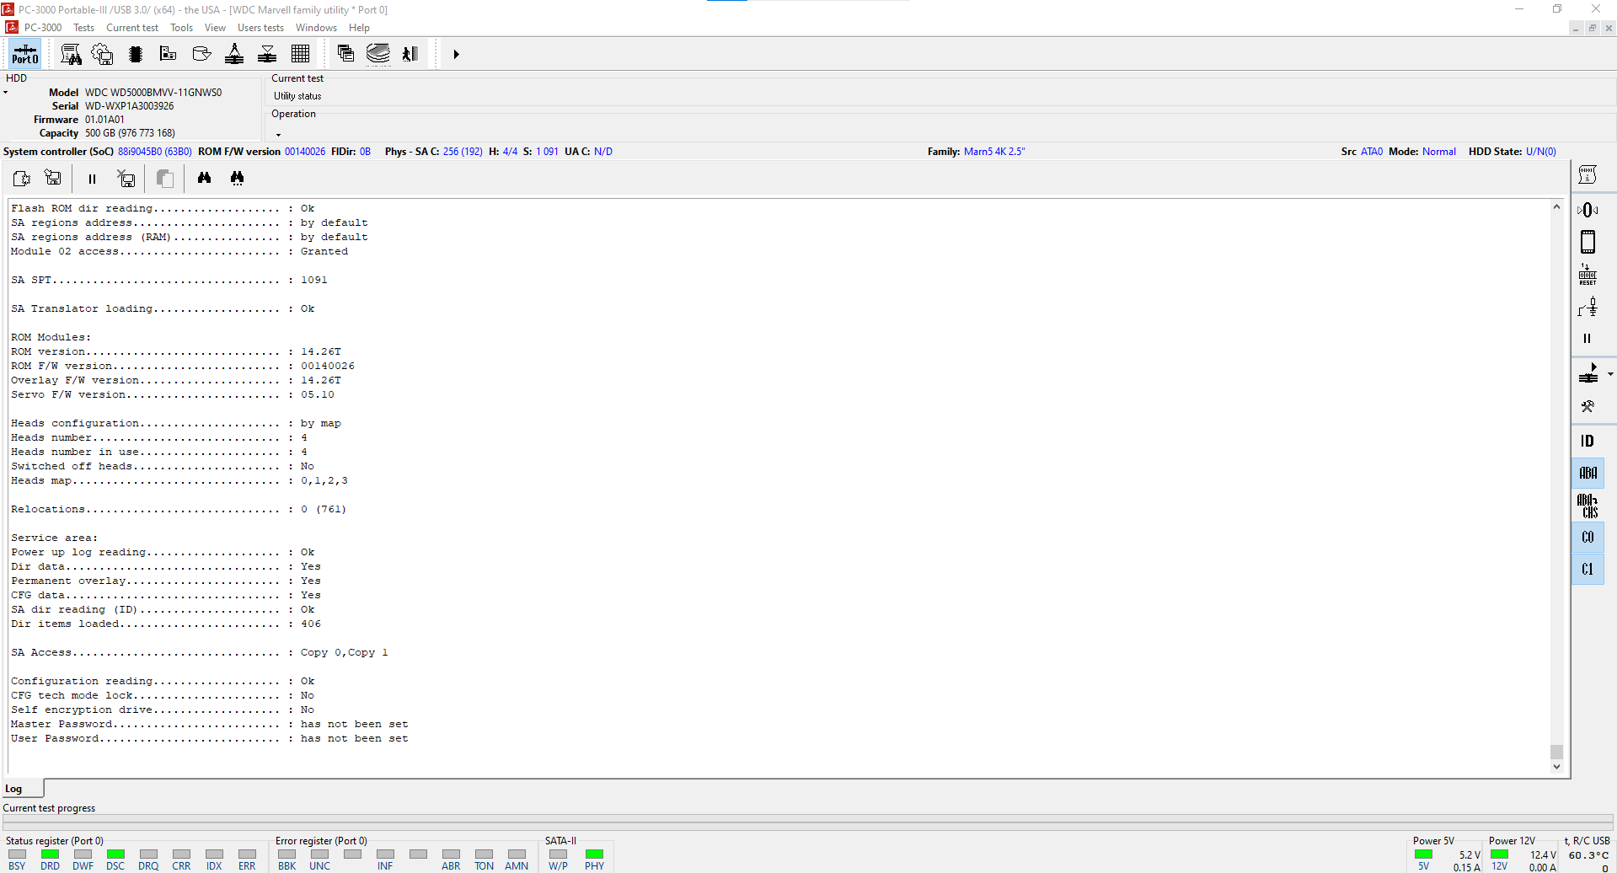Toggle the C0 copy button
1617x873 pixels.
[x=1588, y=537]
